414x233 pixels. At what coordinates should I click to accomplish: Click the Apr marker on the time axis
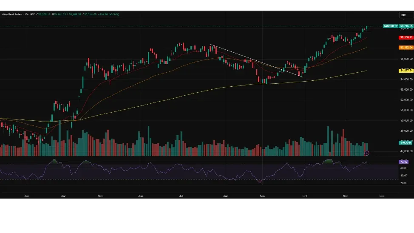click(63, 196)
